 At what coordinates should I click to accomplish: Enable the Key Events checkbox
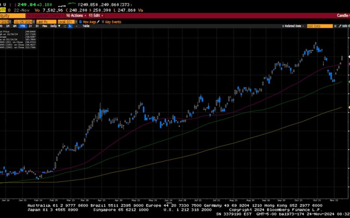click(103, 22)
